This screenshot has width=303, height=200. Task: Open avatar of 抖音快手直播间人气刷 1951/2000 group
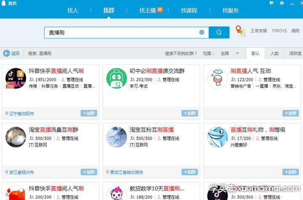(16, 78)
